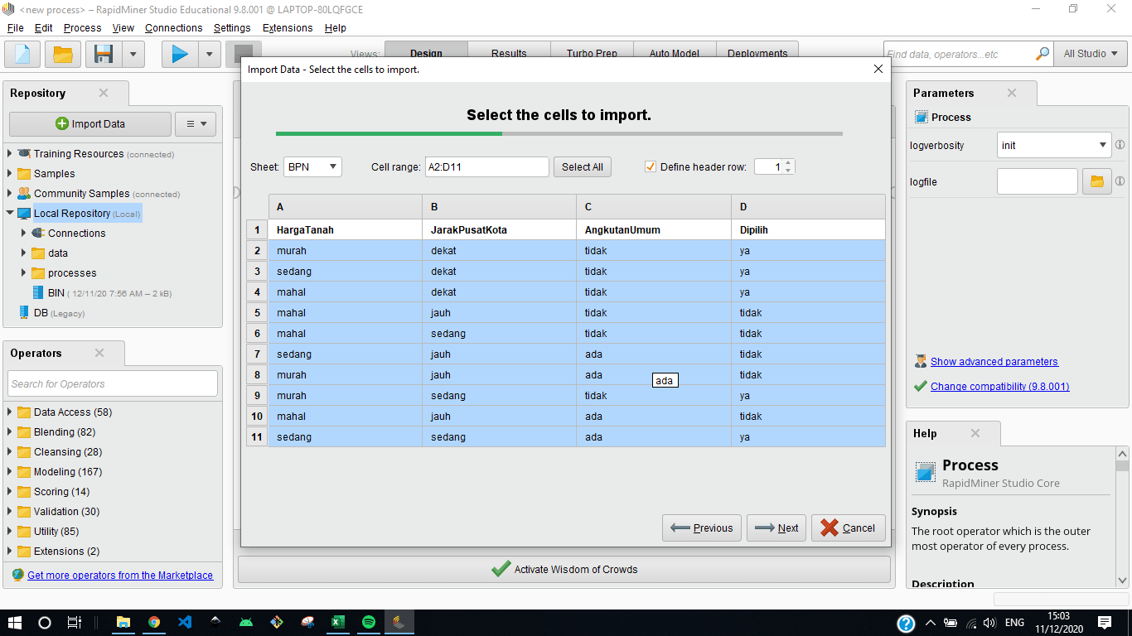Viewport: 1132px width, 636px height.
Task: Click the Change compatibility (9.8.001) link
Action: [x=1000, y=387]
